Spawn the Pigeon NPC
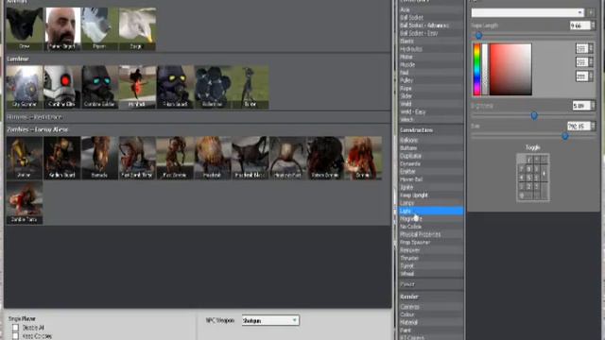Screen dimensions: 605x340 (x=99, y=28)
